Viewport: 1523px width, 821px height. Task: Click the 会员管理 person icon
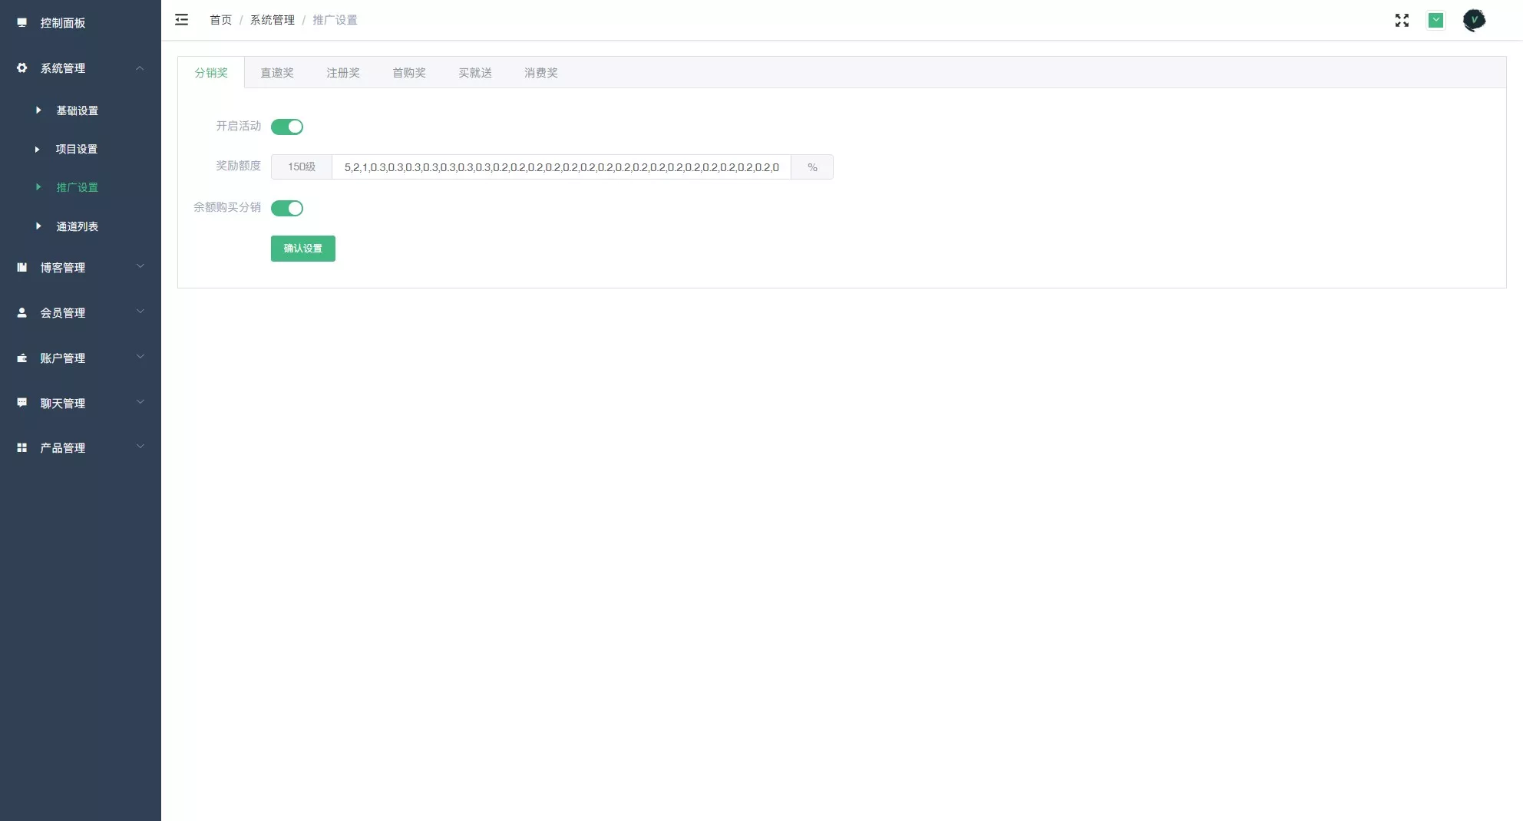[x=22, y=313]
